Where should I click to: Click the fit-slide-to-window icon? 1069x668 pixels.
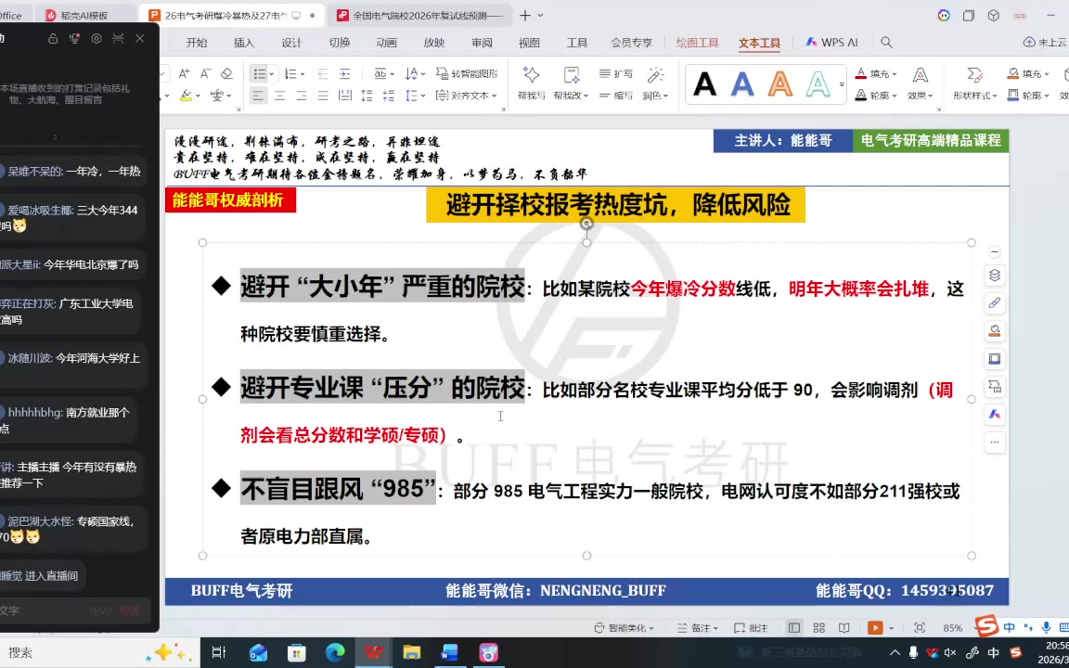click(919, 628)
